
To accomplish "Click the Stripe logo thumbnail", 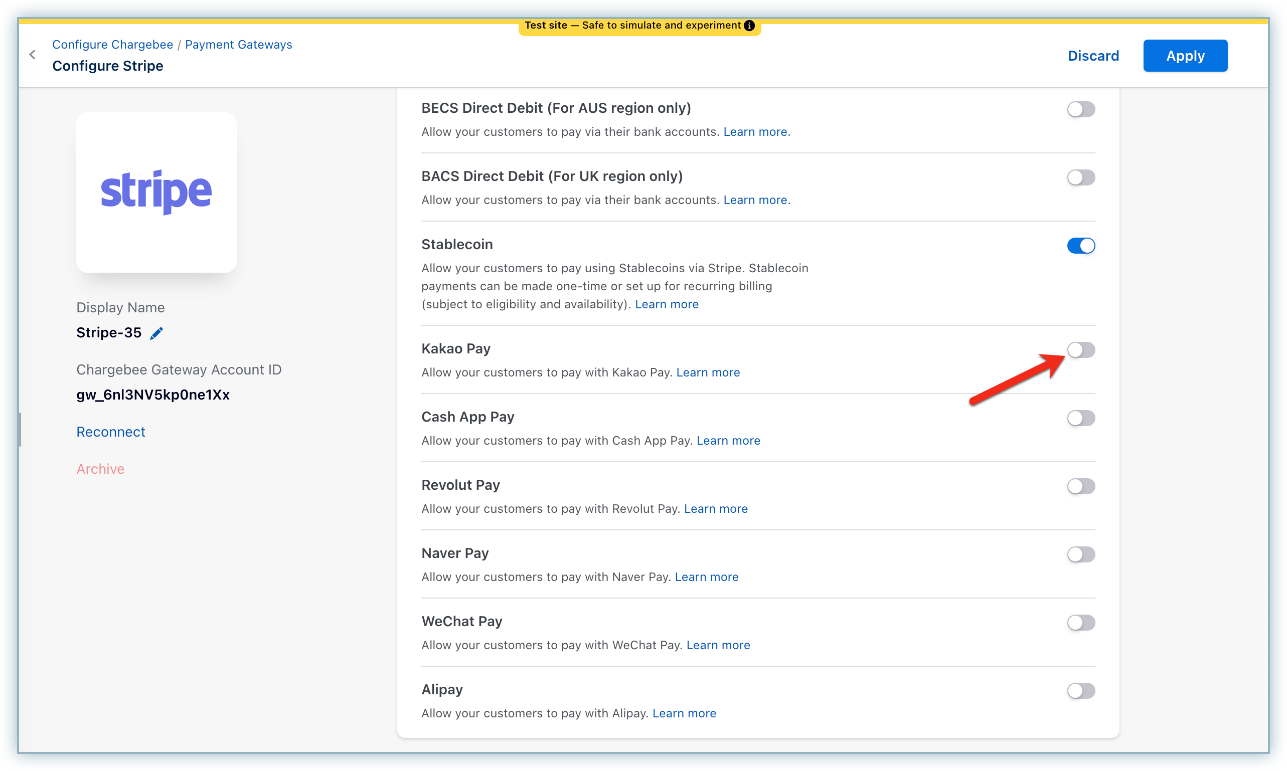I will point(156,192).
